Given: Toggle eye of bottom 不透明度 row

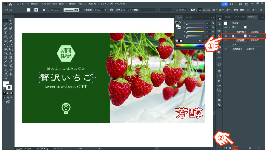Looking at the screenshot, I should 226,49.
